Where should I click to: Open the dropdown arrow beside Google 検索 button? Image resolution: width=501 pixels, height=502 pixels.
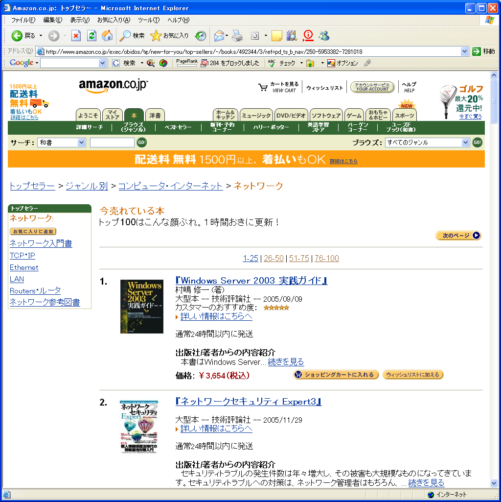[x=142, y=63]
